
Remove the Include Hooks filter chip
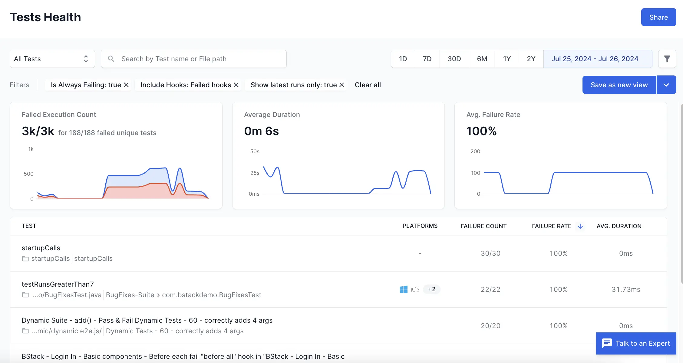(236, 85)
